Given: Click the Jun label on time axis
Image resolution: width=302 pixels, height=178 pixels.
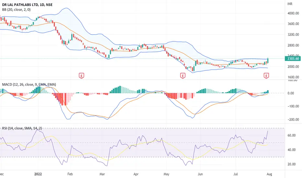Looking at the screenshot, I should pos(200,174).
